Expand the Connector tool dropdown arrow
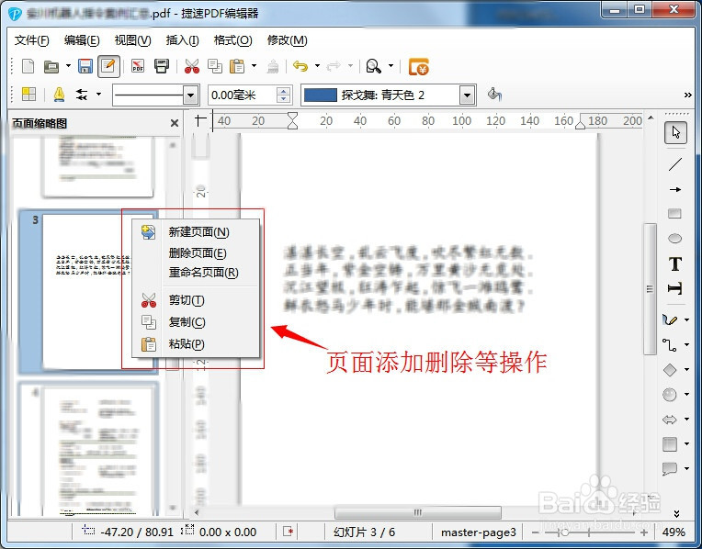The width and height of the screenshot is (702, 549). tap(686, 344)
